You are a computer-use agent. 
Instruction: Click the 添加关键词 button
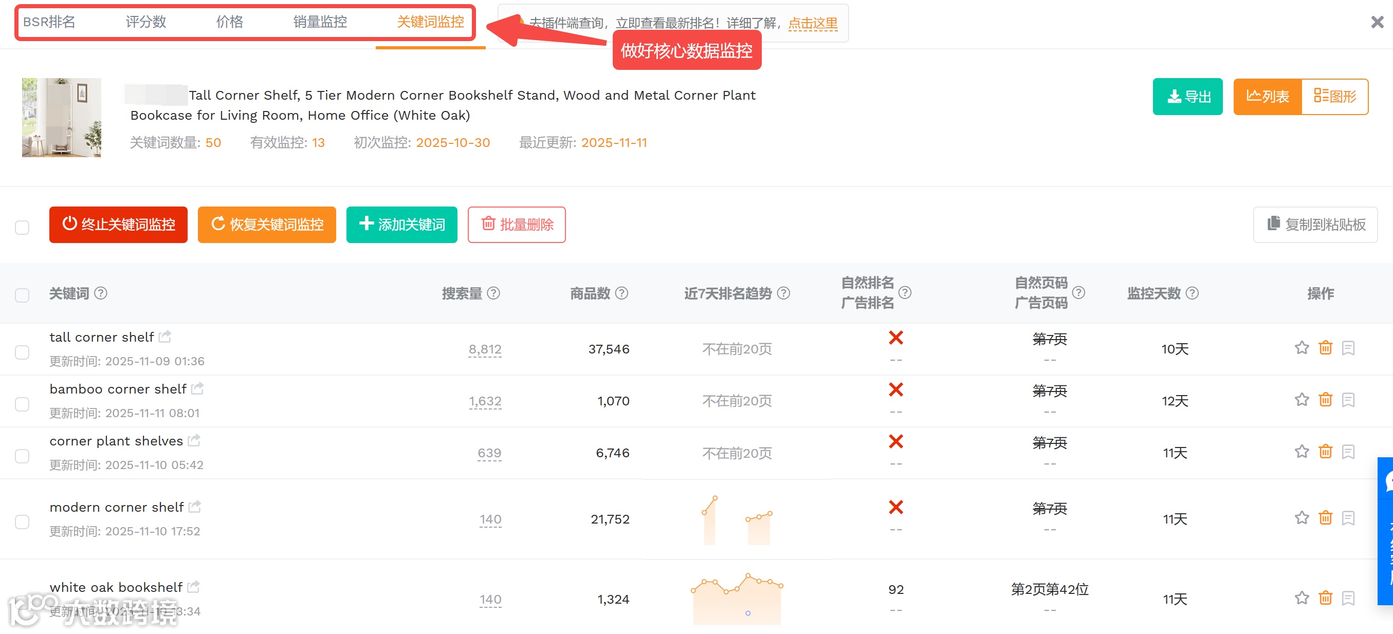click(x=401, y=225)
